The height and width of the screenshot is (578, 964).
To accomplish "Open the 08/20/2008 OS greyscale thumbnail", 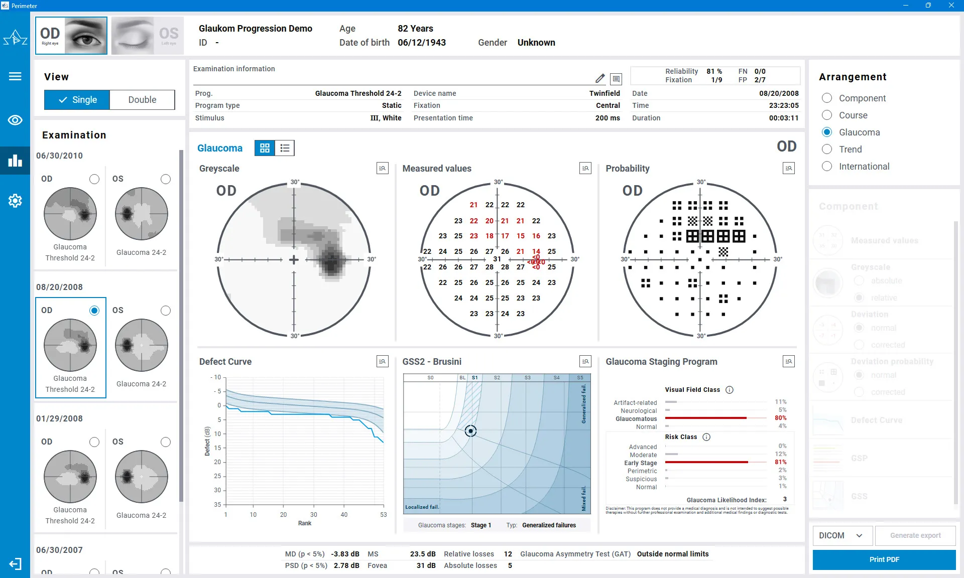I will click(x=142, y=345).
